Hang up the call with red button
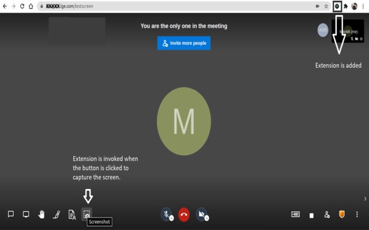 click(x=183, y=214)
